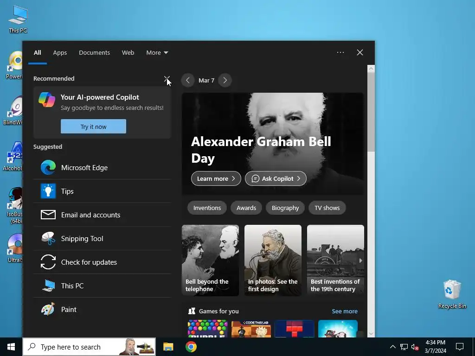Open In photos: See the first design card

(273, 261)
